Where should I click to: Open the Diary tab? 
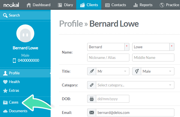pos(65,5)
